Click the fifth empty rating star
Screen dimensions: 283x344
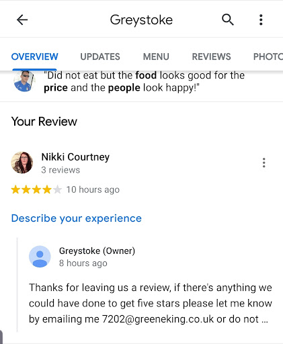click(57, 189)
